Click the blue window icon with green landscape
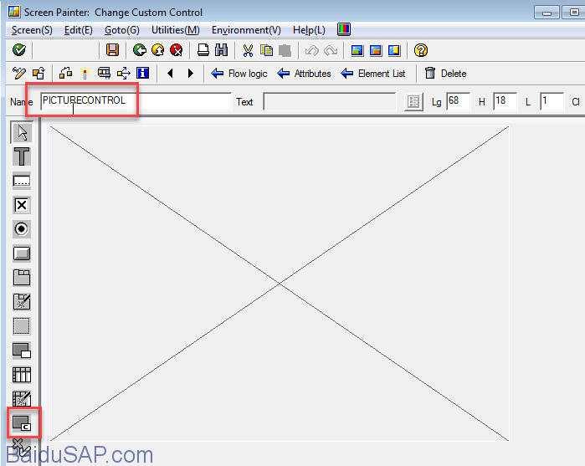The height and width of the screenshot is (466, 585). (357, 50)
